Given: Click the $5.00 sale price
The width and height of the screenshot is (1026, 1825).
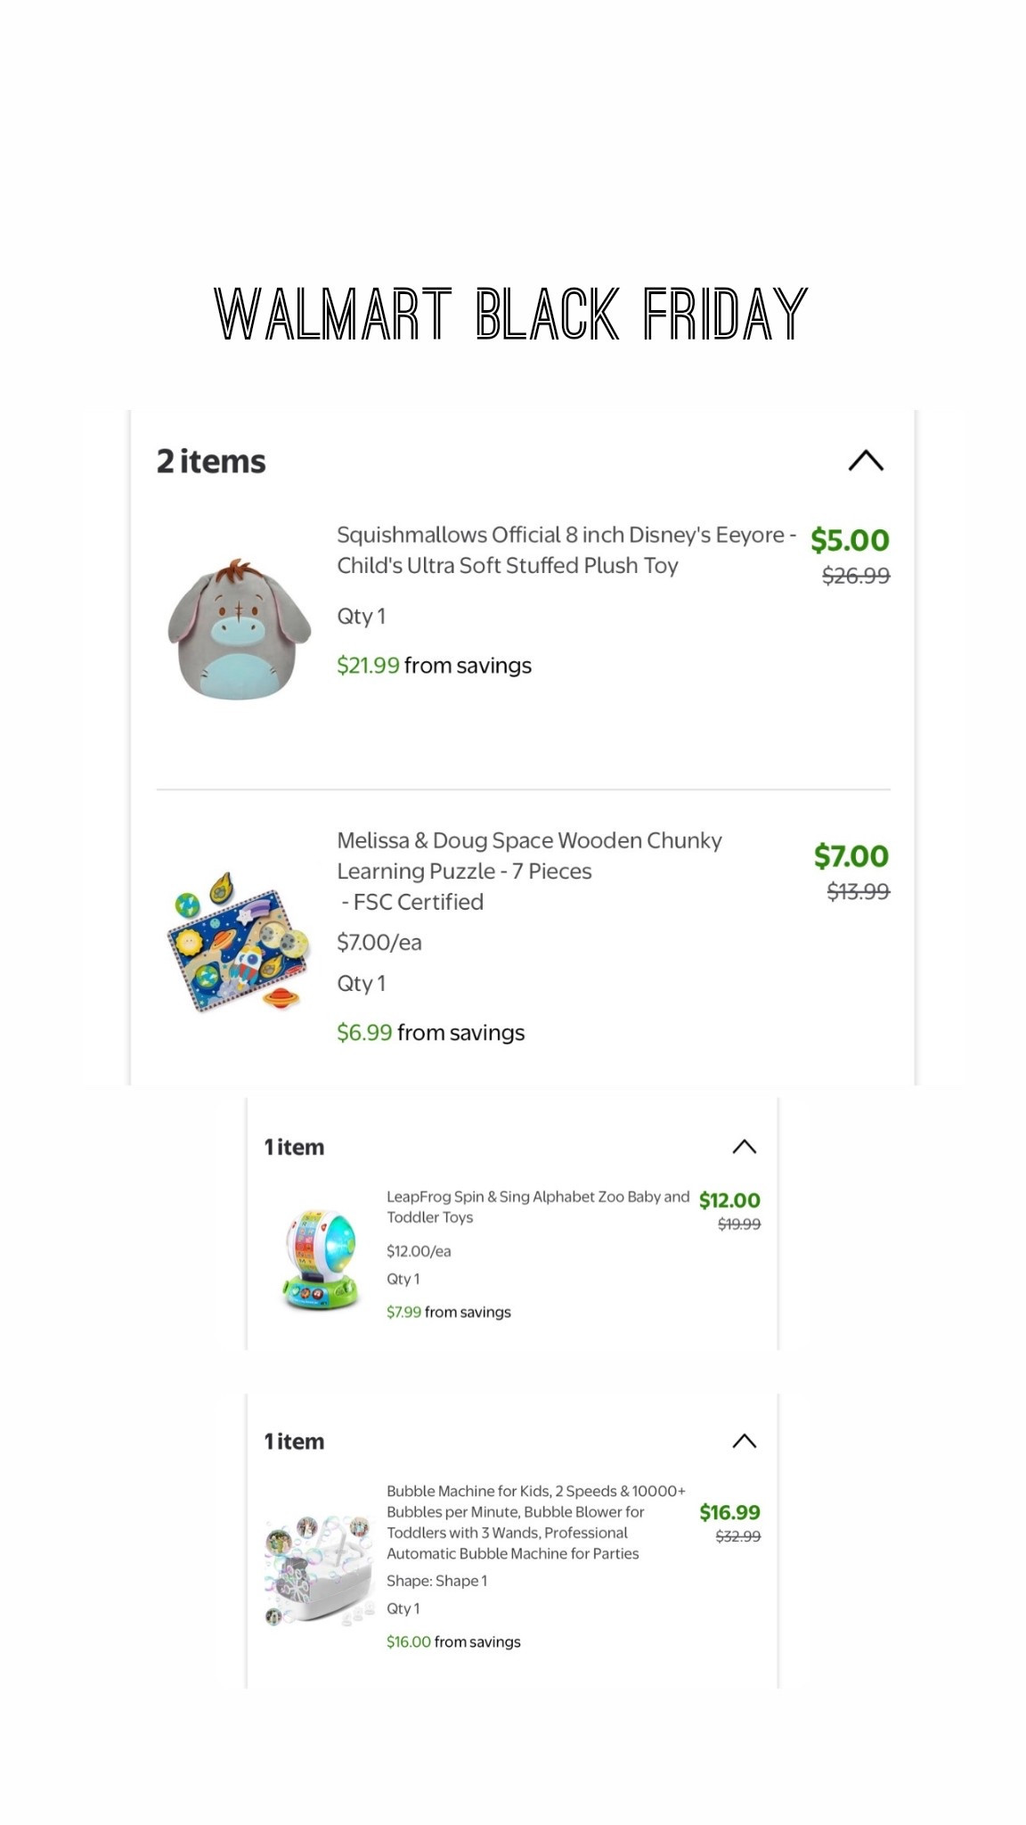Looking at the screenshot, I should point(848,540).
